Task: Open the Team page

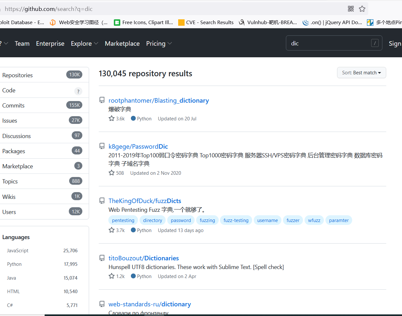Action: (22, 43)
